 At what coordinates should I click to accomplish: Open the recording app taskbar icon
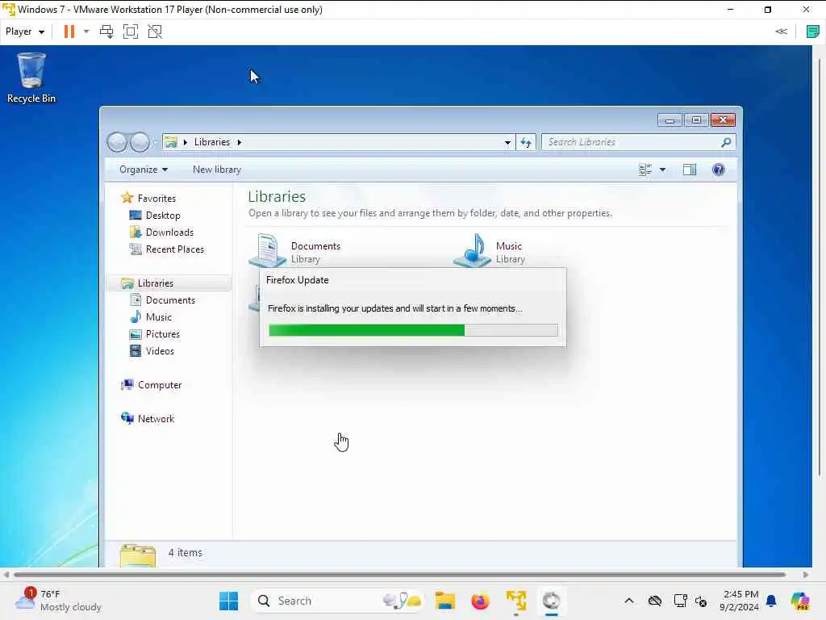coord(552,601)
